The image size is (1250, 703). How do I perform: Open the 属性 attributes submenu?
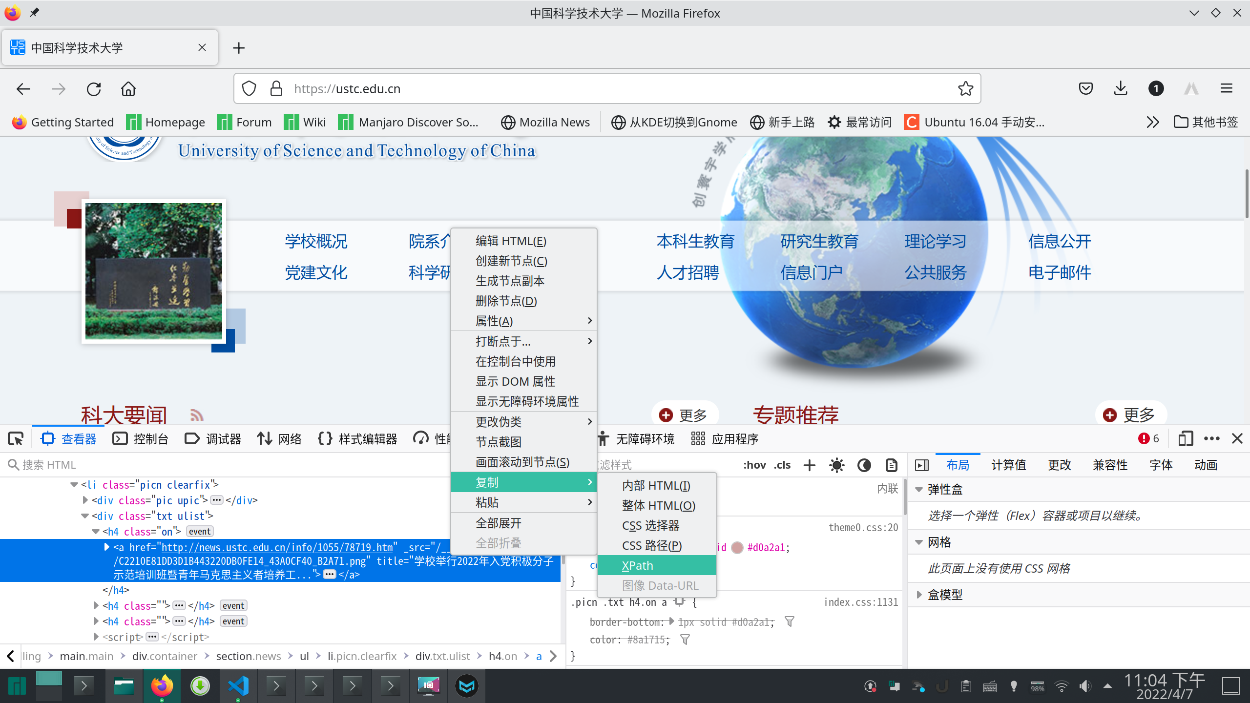click(523, 321)
